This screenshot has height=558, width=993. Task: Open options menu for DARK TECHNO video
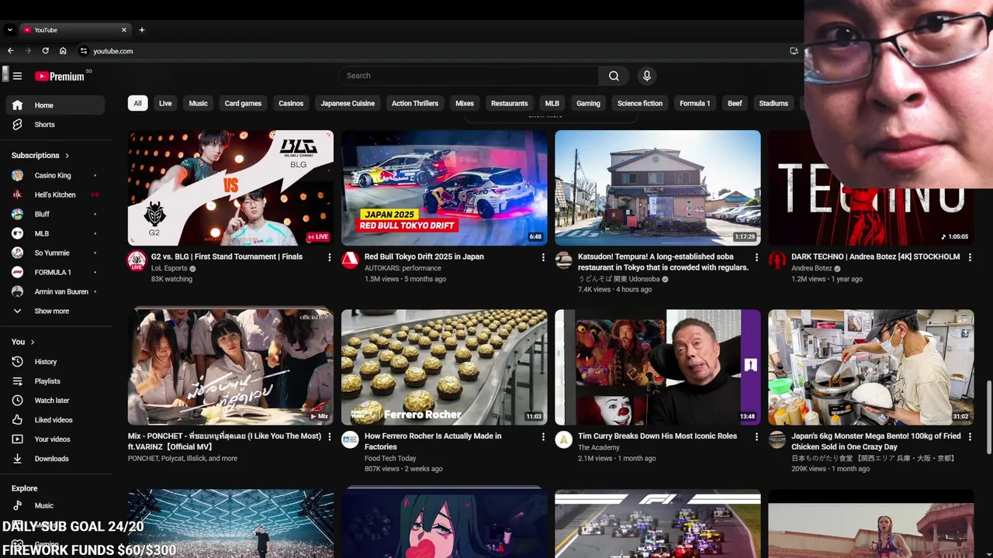[970, 257]
